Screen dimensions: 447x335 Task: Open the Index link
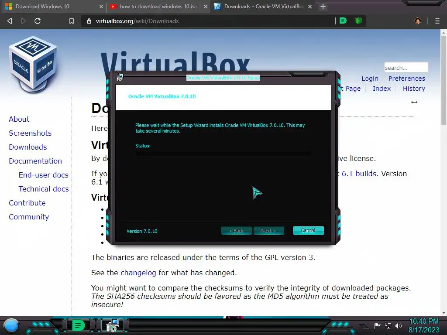(382, 88)
